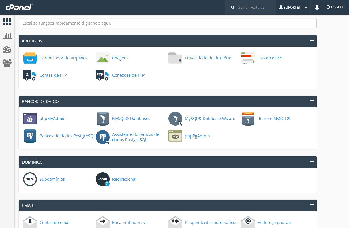Screen dimensions: 349x228
Task: Collapse the Bancos de Dados section
Action: coord(312,101)
